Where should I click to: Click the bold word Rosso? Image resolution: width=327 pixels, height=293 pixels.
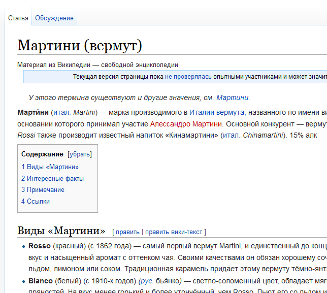[x=40, y=246]
